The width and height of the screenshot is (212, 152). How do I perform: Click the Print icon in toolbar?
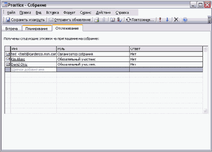pyautogui.click(x=97, y=20)
